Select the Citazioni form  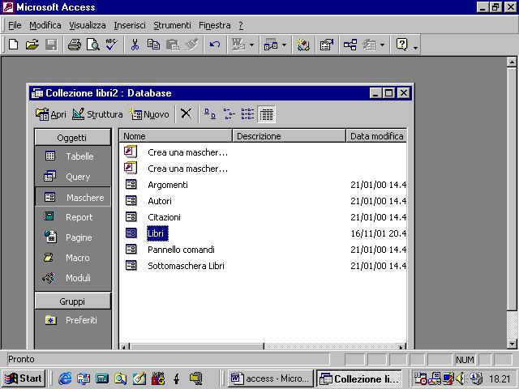tap(164, 217)
